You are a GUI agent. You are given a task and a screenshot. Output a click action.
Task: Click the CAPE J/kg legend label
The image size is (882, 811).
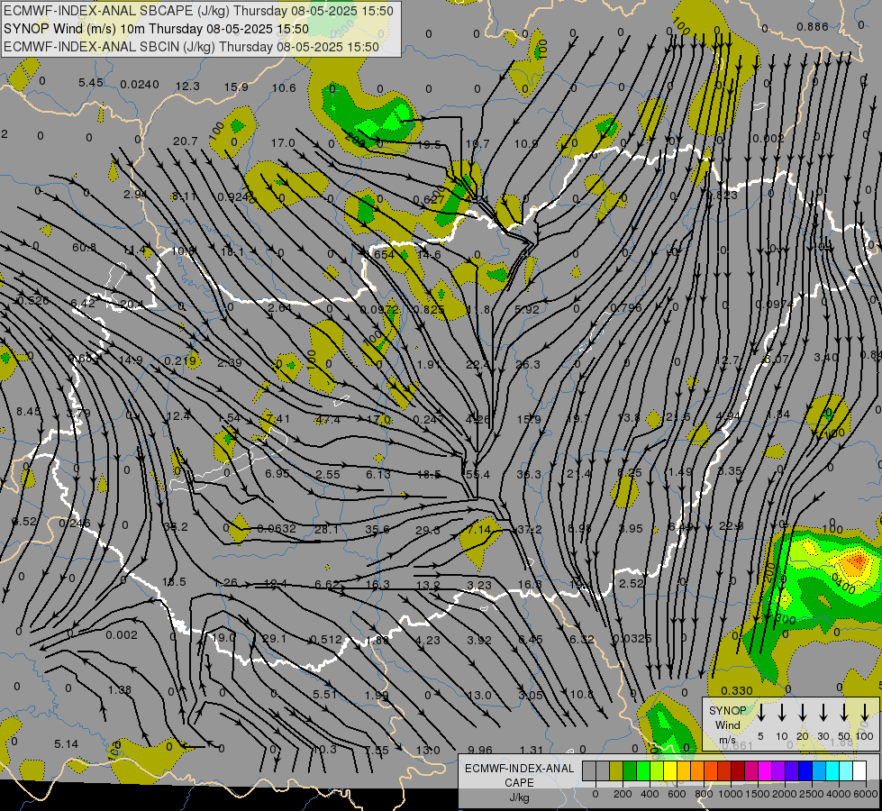tap(519, 783)
